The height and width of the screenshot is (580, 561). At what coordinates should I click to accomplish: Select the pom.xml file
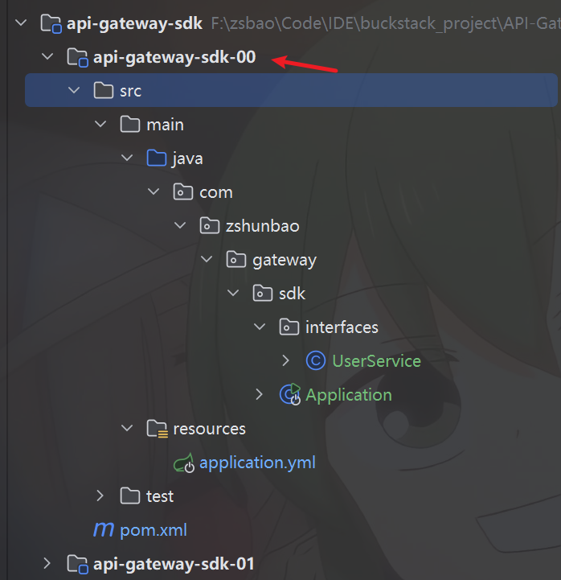click(153, 530)
